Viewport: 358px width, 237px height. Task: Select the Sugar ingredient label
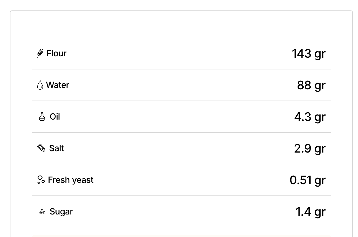click(x=61, y=212)
